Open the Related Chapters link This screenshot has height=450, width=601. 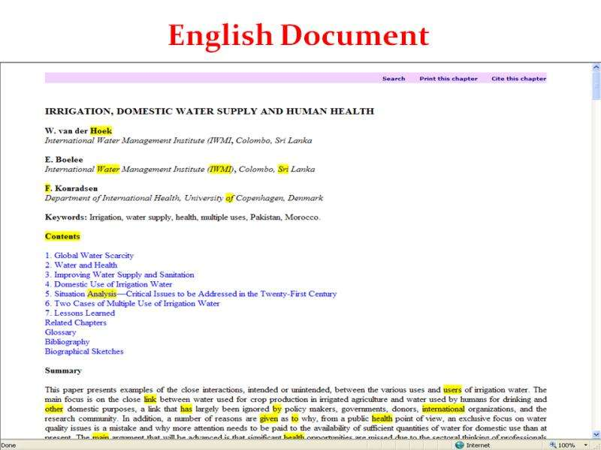pos(75,323)
